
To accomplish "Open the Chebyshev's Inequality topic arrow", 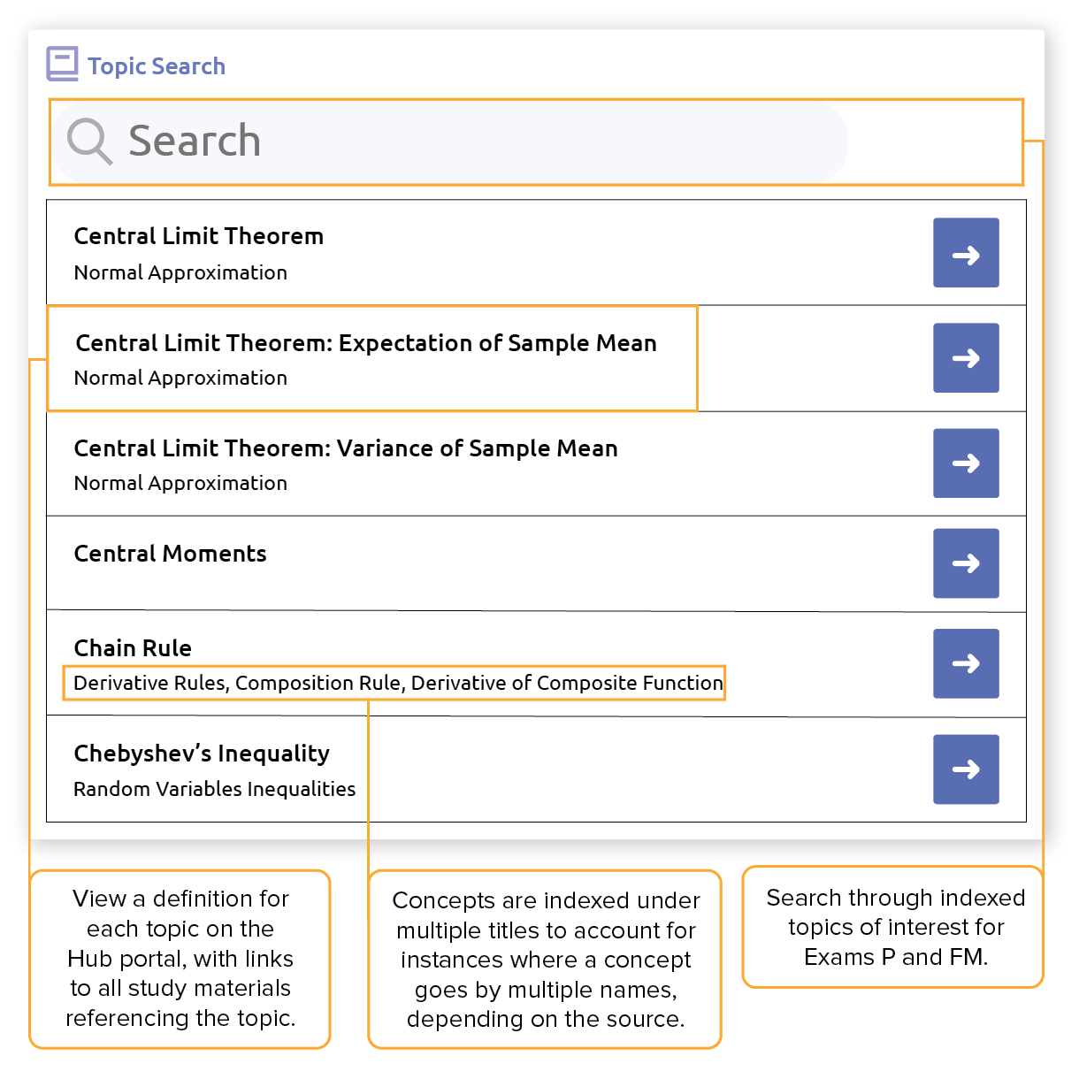I will [x=966, y=769].
